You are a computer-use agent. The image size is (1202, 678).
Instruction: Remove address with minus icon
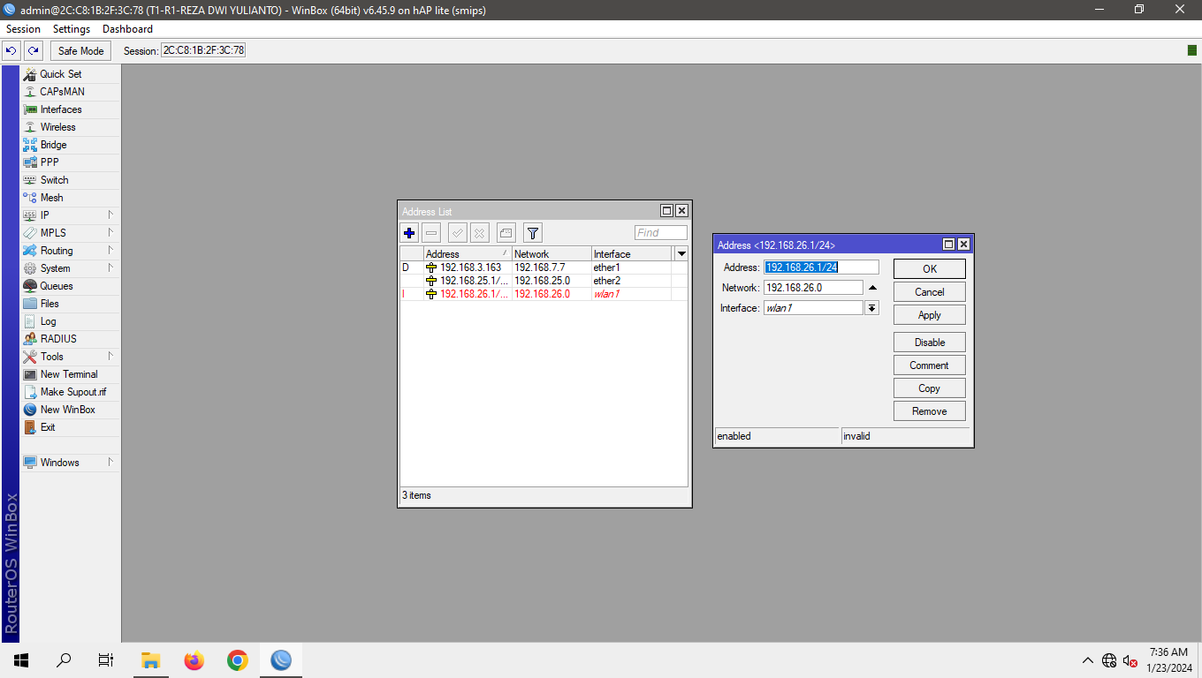pyautogui.click(x=431, y=233)
